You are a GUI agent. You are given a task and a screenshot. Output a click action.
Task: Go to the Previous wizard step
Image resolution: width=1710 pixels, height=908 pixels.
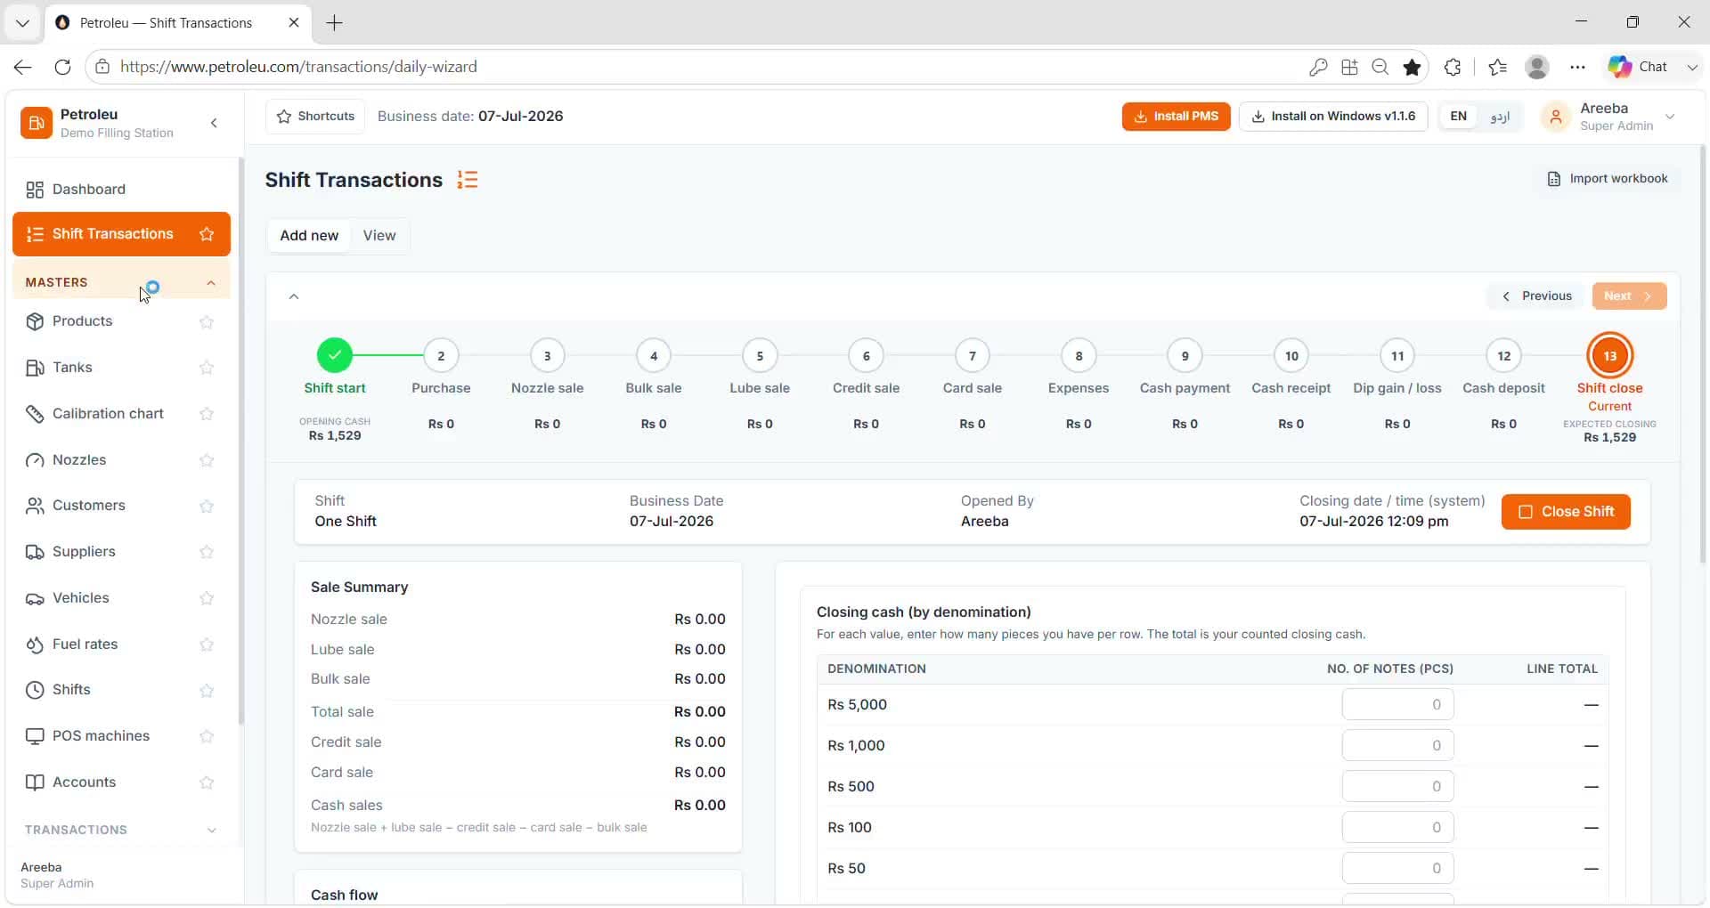1536,296
